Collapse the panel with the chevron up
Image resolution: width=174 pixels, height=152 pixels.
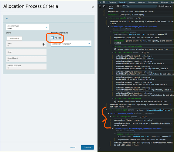click(x=7, y=19)
